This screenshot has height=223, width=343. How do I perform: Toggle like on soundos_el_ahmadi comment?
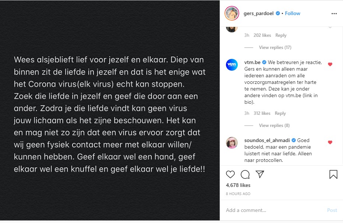(x=330, y=142)
